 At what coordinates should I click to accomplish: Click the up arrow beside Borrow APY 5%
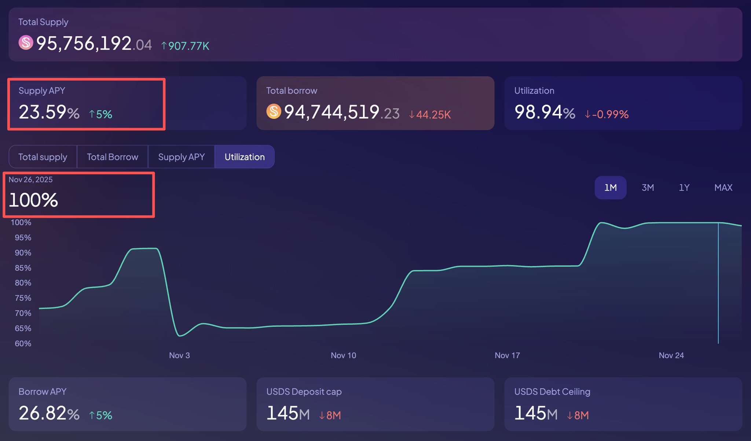click(x=92, y=415)
